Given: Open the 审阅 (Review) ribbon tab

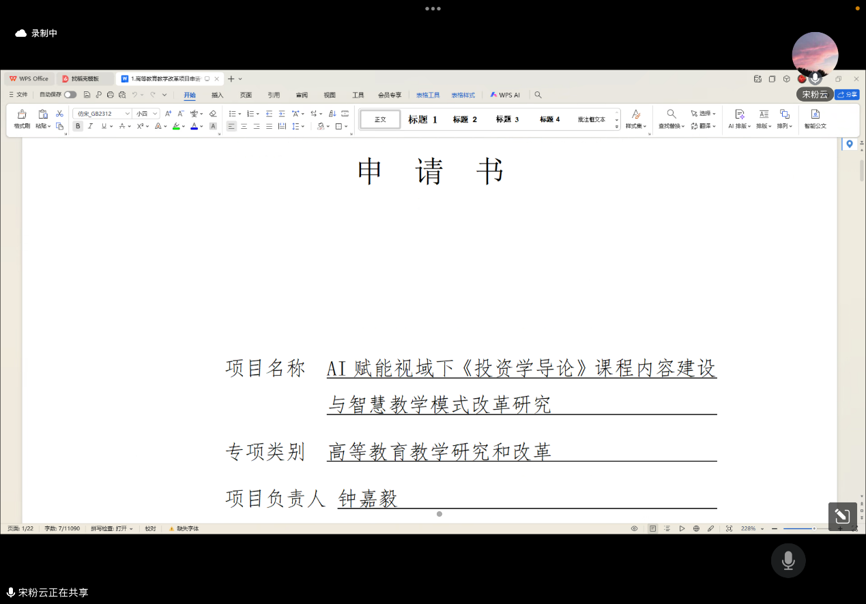Looking at the screenshot, I should pyautogui.click(x=301, y=95).
